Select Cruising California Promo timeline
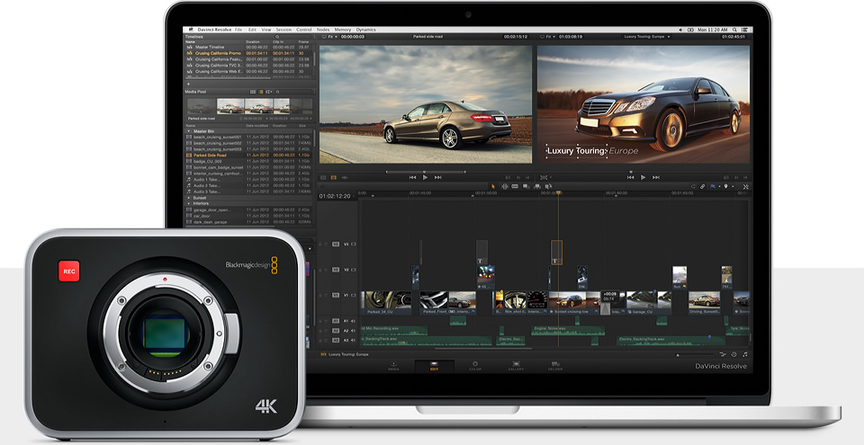The height and width of the screenshot is (445, 864). 248,53
